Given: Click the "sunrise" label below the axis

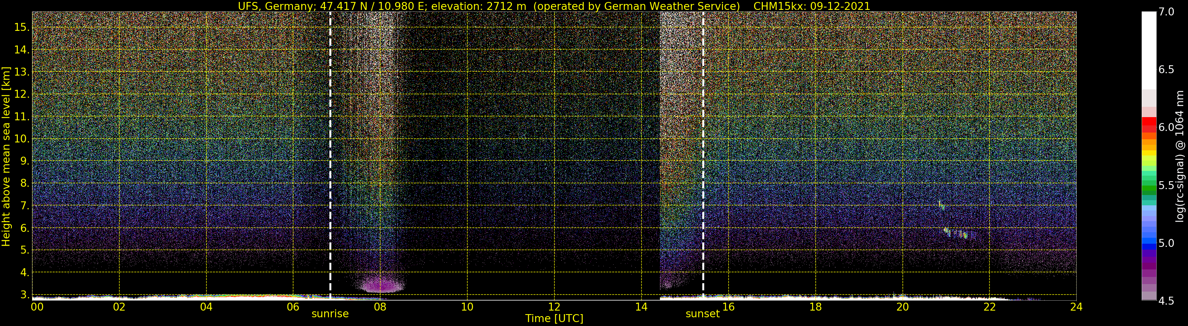Looking at the screenshot, I should click(x=330, y=314).
